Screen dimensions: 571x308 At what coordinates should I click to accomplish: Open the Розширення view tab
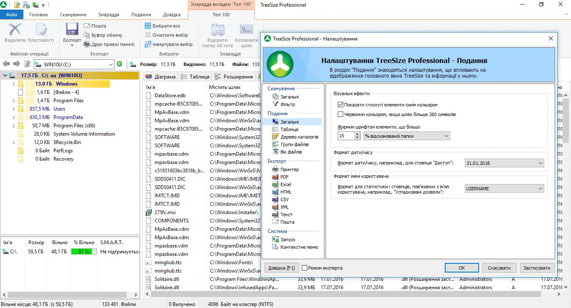234,77
